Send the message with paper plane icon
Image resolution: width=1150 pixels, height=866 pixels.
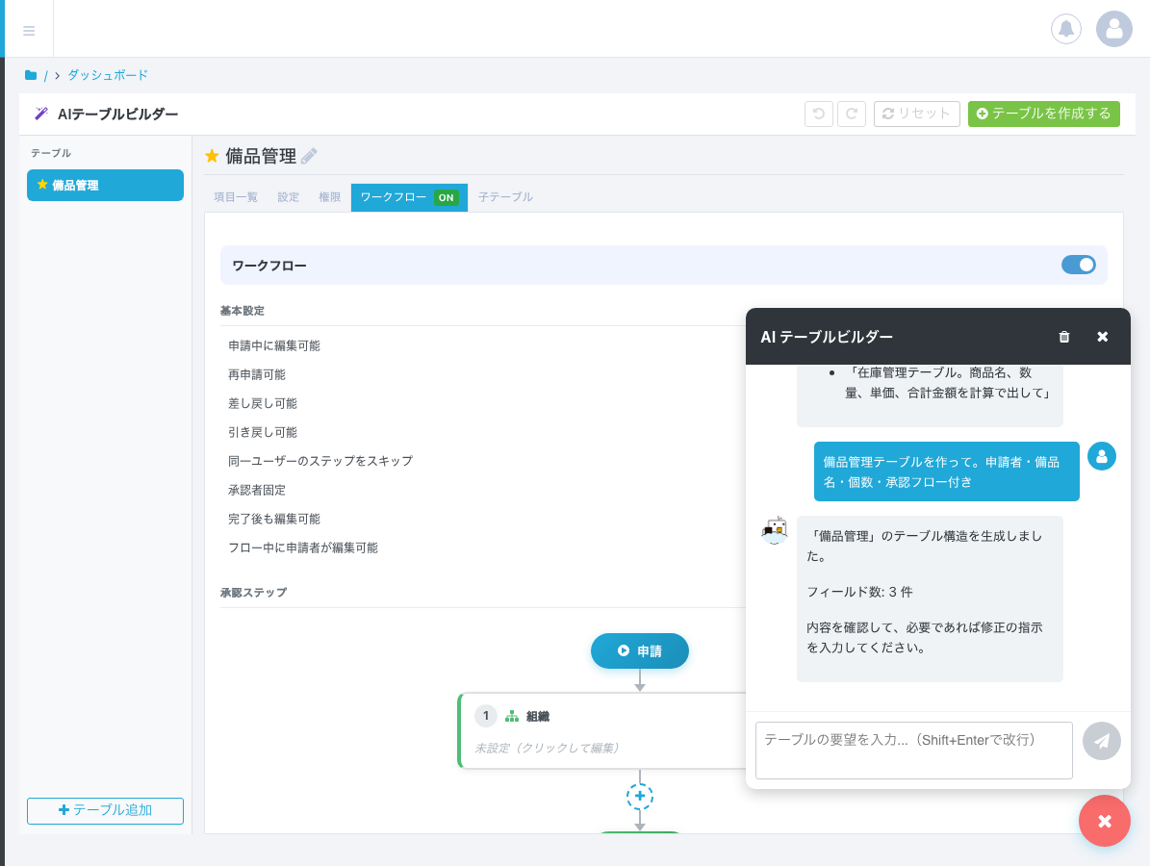pyautogui.click(x=1101, y=741)
